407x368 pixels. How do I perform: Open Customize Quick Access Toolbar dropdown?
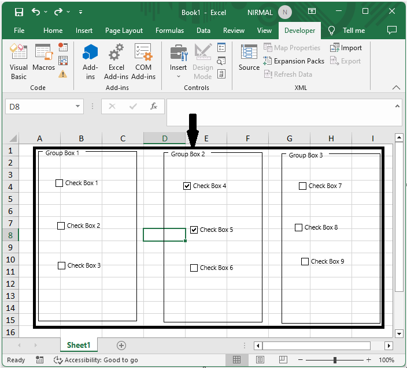click(81, 12)
